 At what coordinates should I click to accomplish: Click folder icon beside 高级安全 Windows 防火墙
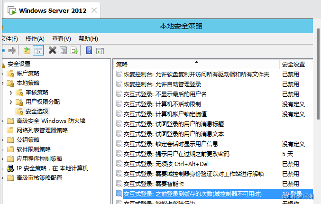pos(10,121)
